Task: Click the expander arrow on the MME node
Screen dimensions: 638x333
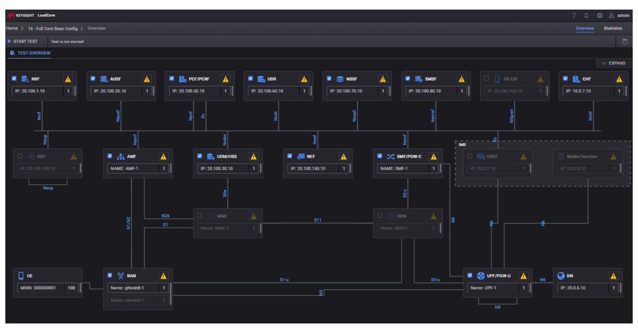Action: point(260,228)
